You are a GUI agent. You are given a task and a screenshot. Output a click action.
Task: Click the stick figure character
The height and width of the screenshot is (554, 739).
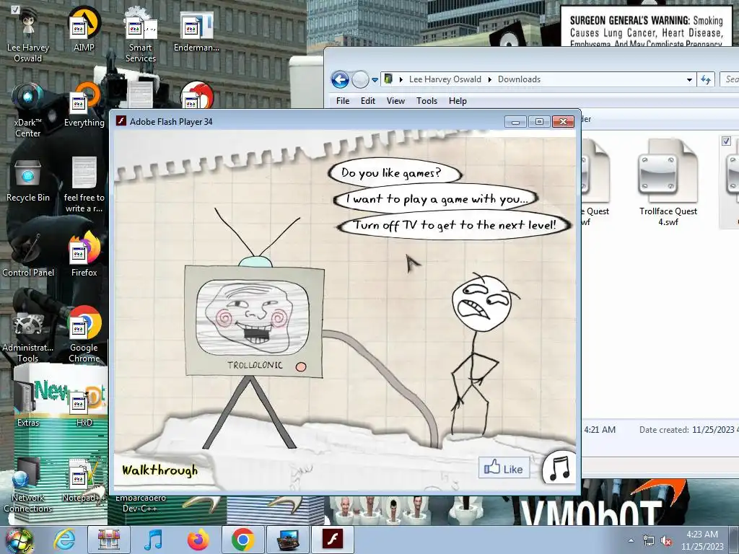481,353
